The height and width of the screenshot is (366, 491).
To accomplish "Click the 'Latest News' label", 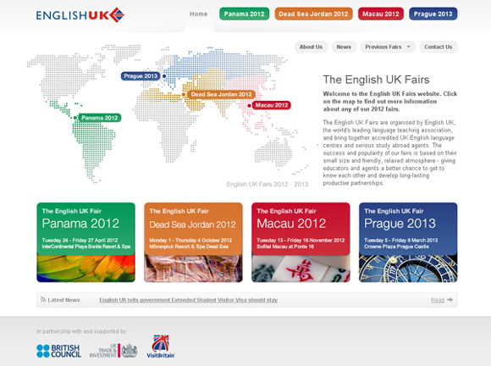I will coord(63,300).
